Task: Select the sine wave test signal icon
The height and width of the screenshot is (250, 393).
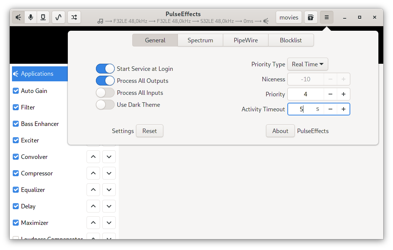Action: pos(58,17)
